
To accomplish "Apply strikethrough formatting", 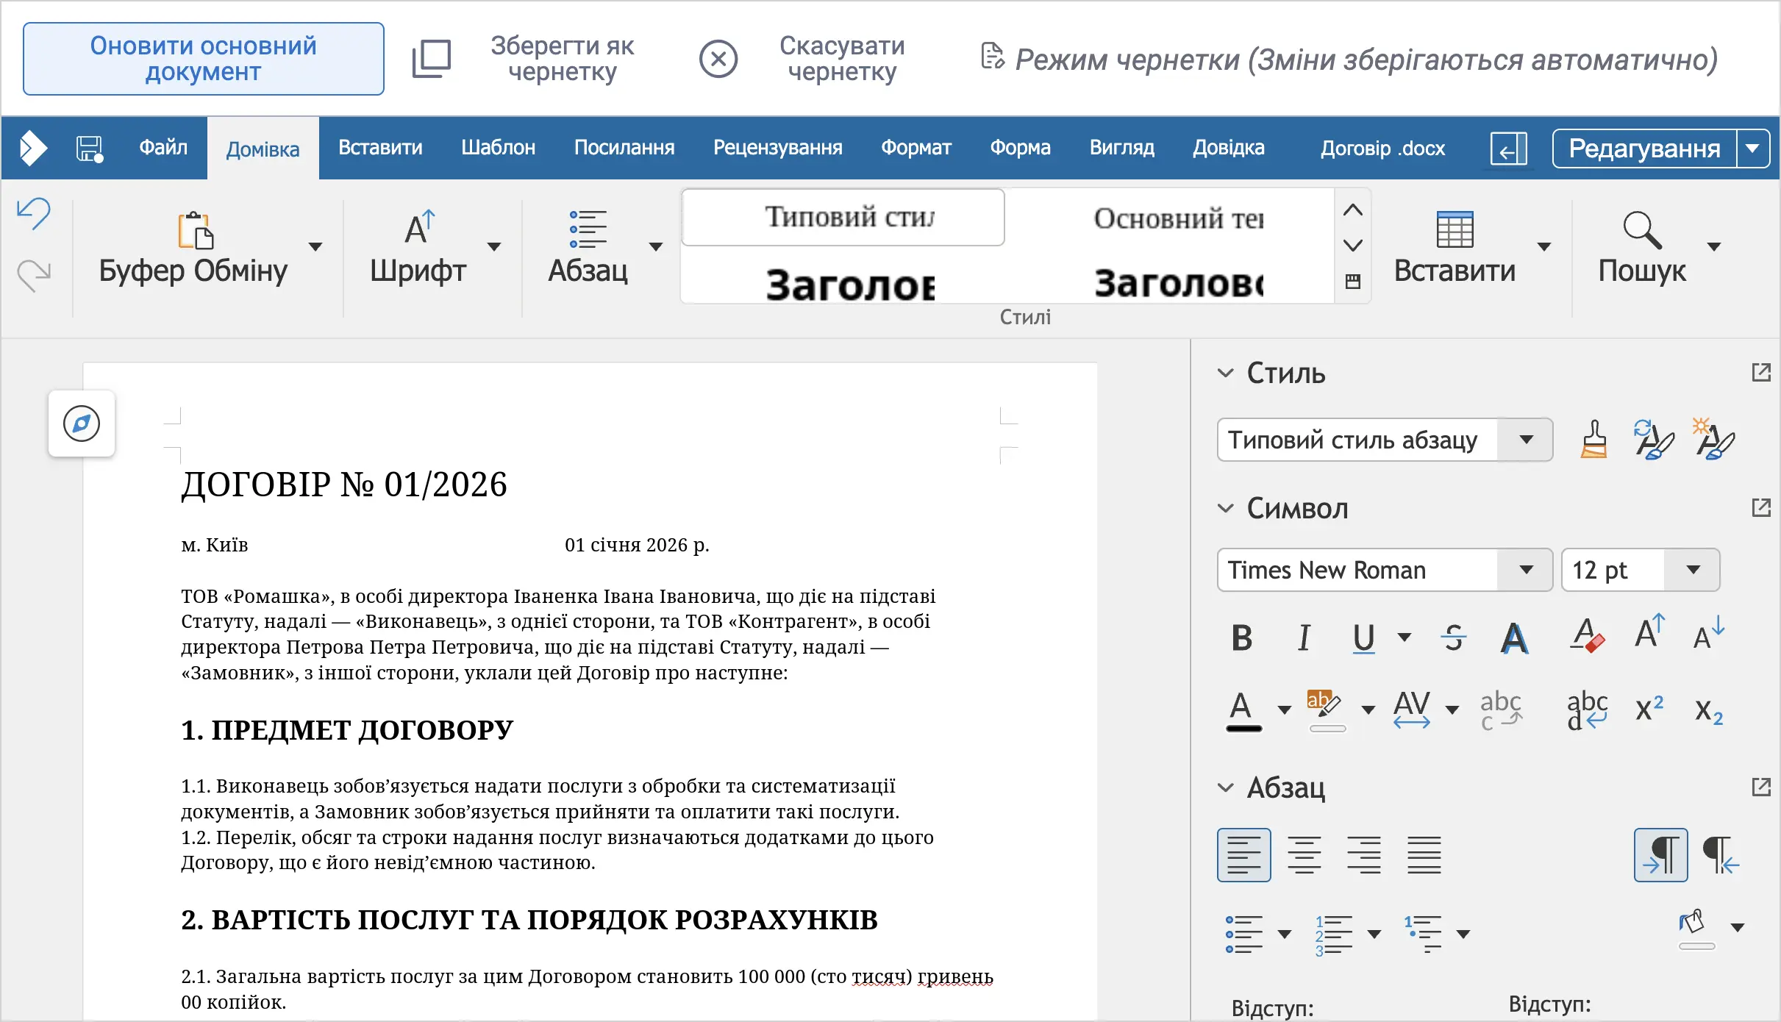I will 1453,637.
